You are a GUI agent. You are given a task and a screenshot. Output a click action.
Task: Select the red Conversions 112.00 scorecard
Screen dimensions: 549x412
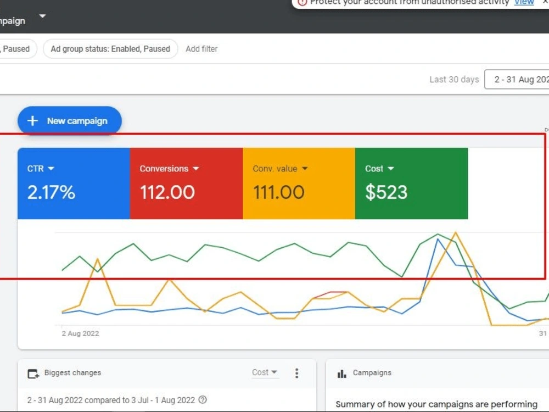[186, 183]
